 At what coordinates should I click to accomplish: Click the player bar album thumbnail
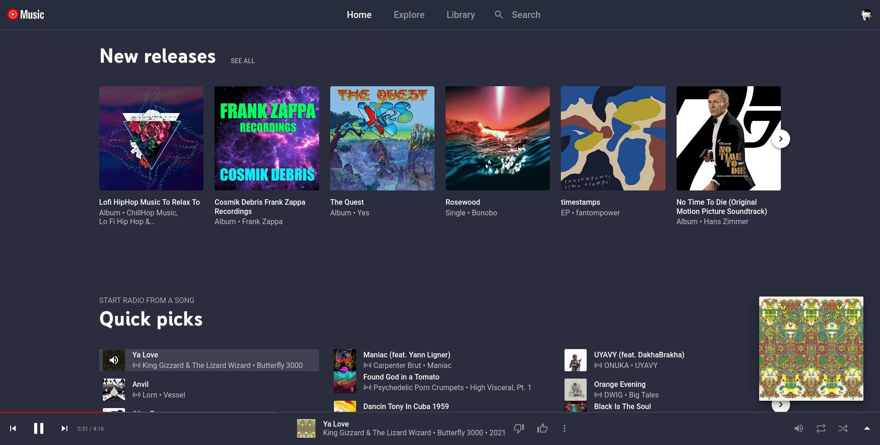(x=306, y=428)
